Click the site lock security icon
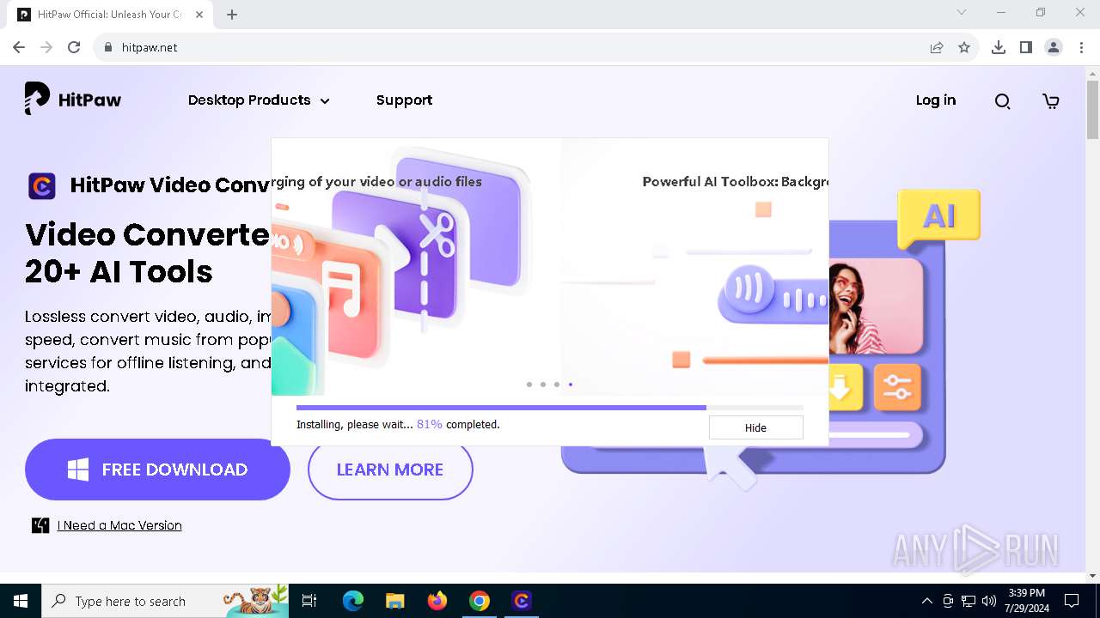Image resolution: width=1100 pixels, height=618 pixels. [x=108, y=47]
